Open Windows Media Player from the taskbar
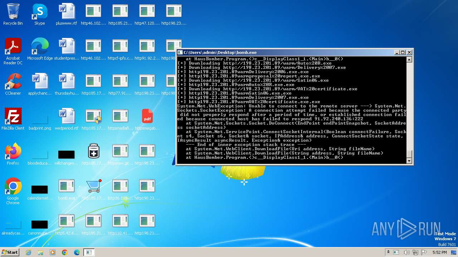This screenshot has height=257, width=458. pyautogui.click(x=53, y=252)
